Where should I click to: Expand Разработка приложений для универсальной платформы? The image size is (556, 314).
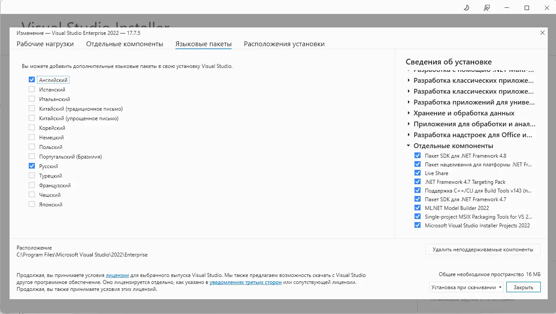point(409,102)
